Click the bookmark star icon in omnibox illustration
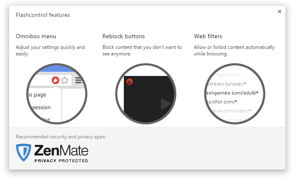The height and width of the screenshot is (186, 303). [65, 80]
